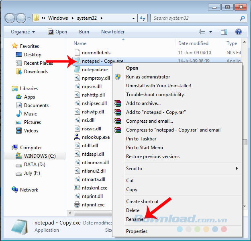Select Libraries in navigation pane
The height and width of the screenshot is (241, 251).
[24, 89]
